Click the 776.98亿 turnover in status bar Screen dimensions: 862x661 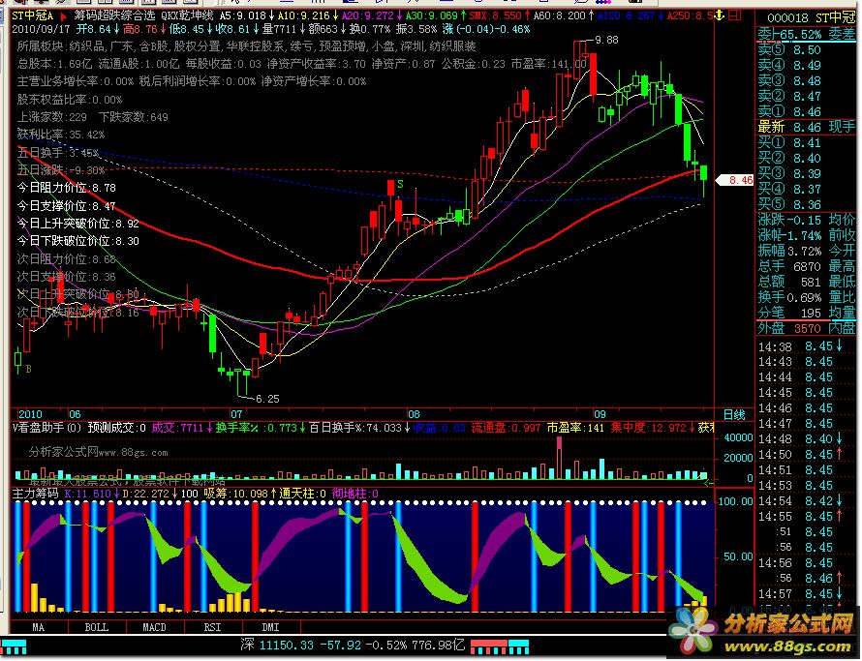[441, 645]
